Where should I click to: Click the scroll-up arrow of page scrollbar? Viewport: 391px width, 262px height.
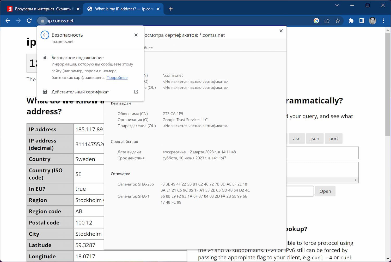tap(388, 30)
